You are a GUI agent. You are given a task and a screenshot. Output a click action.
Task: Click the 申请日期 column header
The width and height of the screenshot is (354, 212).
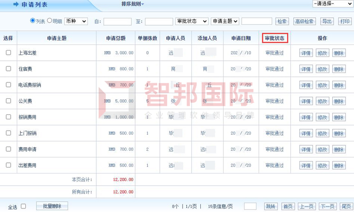pyautogui.click(x=241, y=38)
